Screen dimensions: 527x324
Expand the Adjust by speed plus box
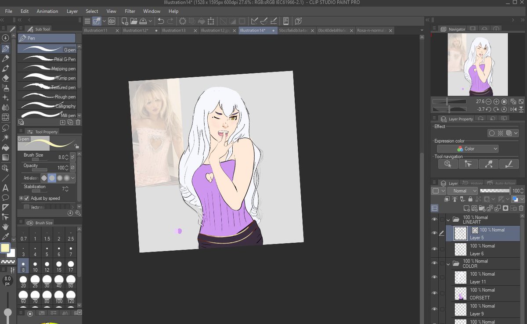click(21, 198)
